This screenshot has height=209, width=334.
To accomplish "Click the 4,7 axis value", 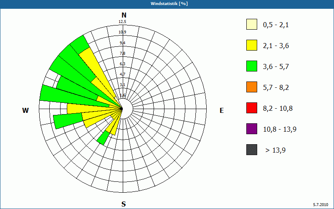I will coord(122,74).
